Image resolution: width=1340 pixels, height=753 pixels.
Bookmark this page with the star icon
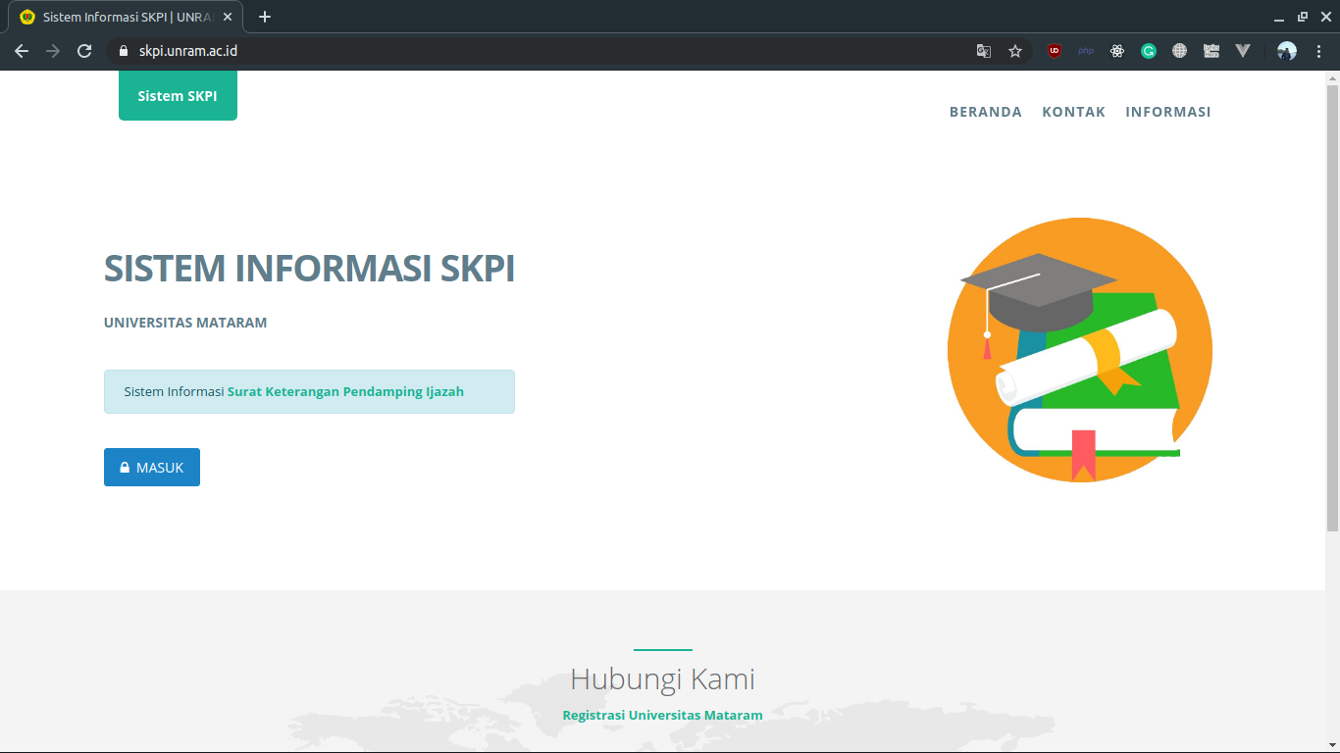point(1015,51)
